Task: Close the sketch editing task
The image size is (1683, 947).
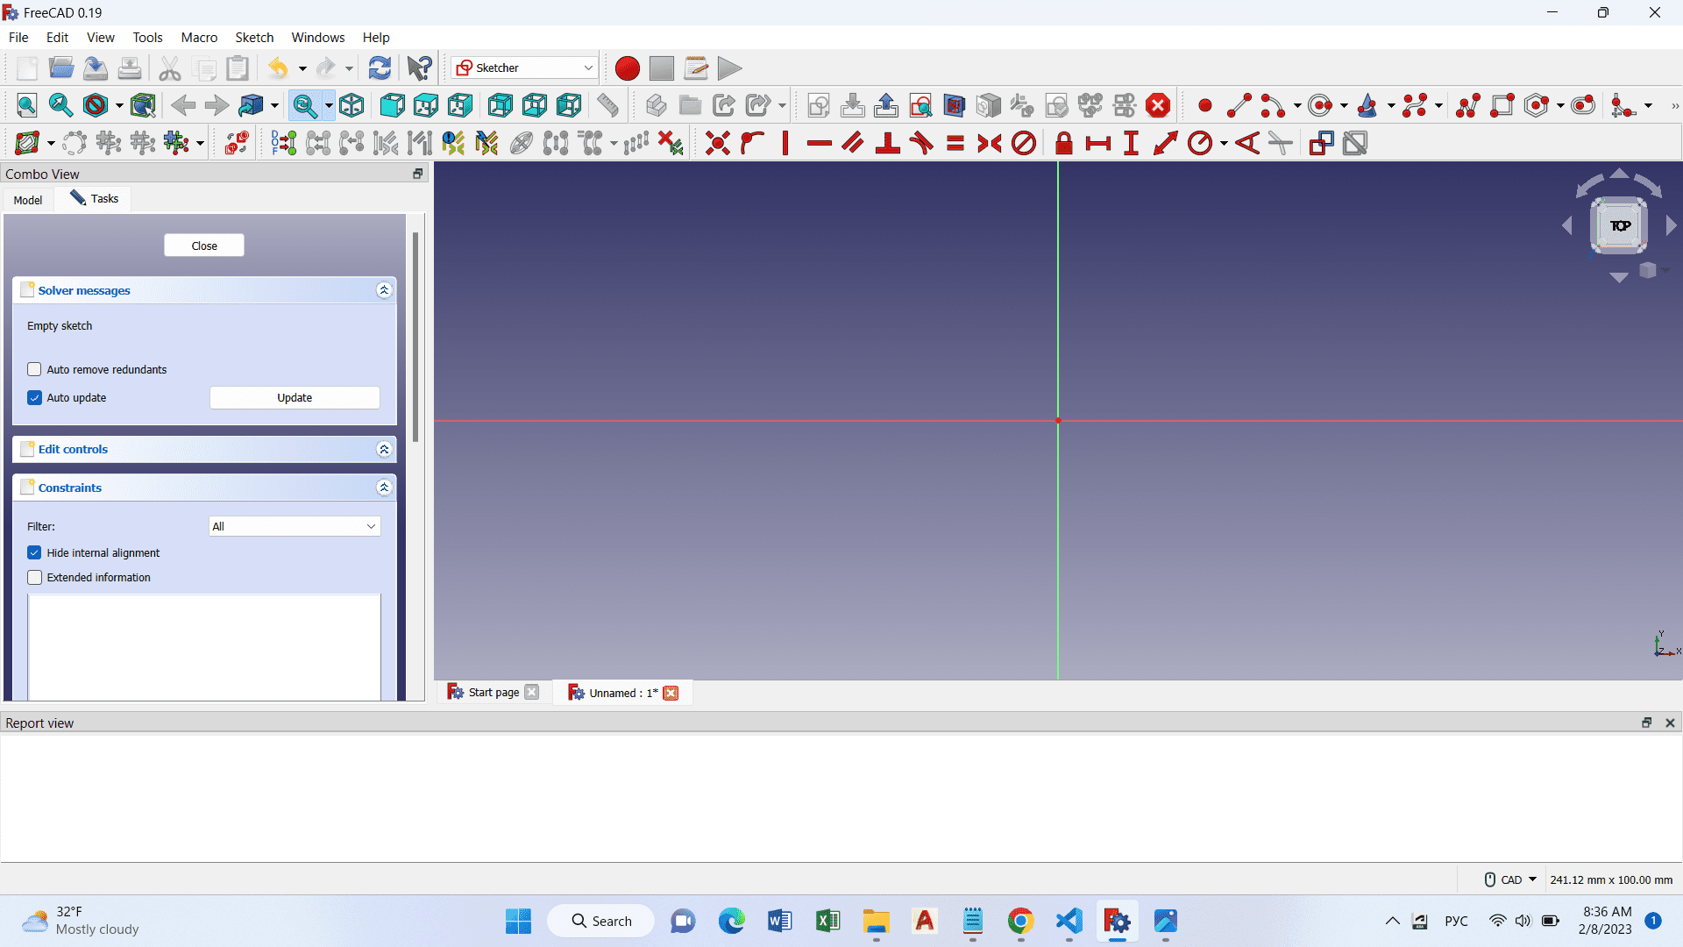Action: coord(203,246)
